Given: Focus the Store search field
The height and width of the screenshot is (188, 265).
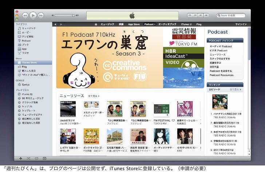Looking at the screenshot, I should click(231, 15).
